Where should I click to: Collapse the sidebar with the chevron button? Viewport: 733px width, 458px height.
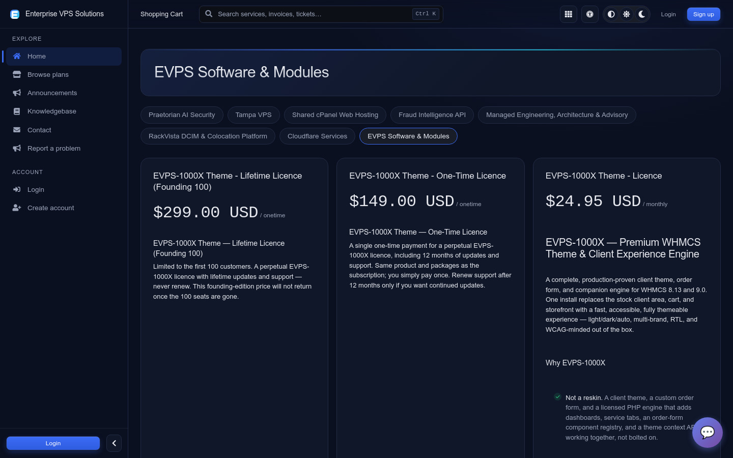click(114, 443)
